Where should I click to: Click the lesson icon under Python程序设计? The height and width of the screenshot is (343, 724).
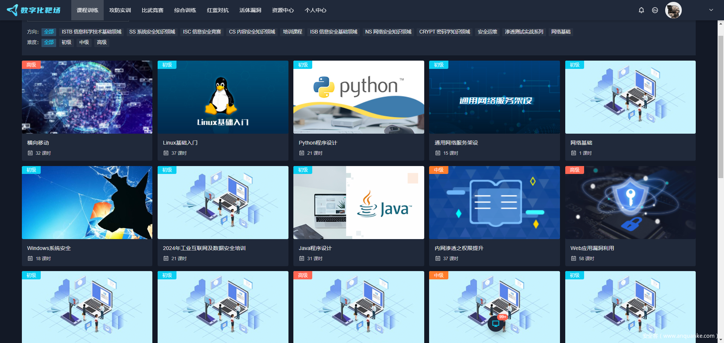pos(302,153)
